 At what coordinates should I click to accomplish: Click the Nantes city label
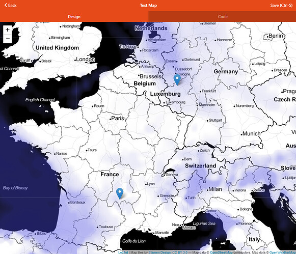coord(62,154)
